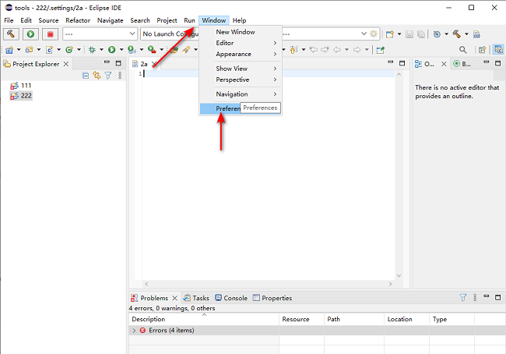Click the Problems view filter icon

[463, 298]
